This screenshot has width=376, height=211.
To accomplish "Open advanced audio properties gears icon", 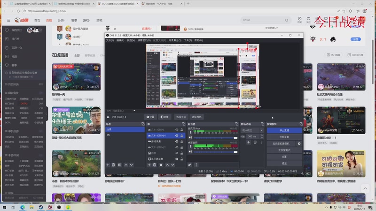I will click(x=190, y=165).
